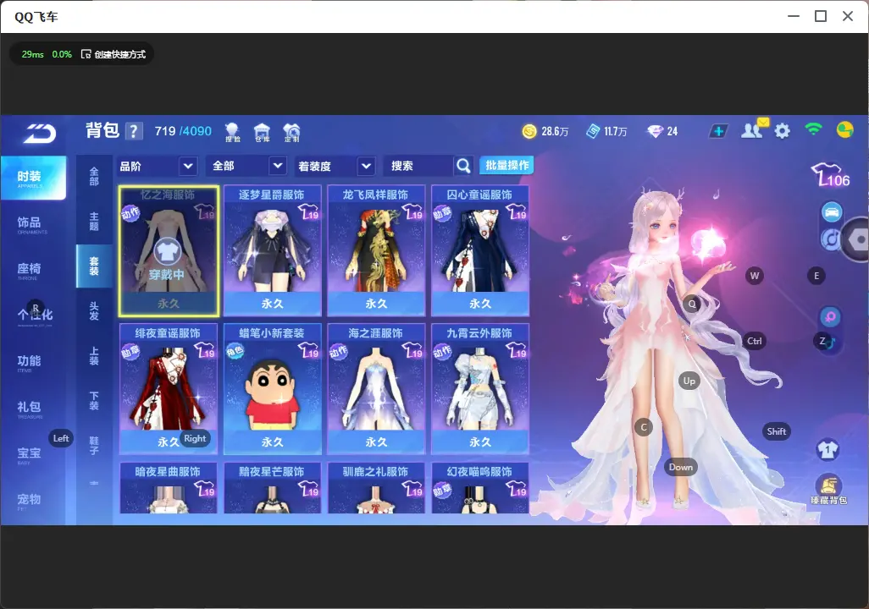869x609 pixels.
Task: Select the female gender icon
Action: pyautogui.click(x=830, y=316)
